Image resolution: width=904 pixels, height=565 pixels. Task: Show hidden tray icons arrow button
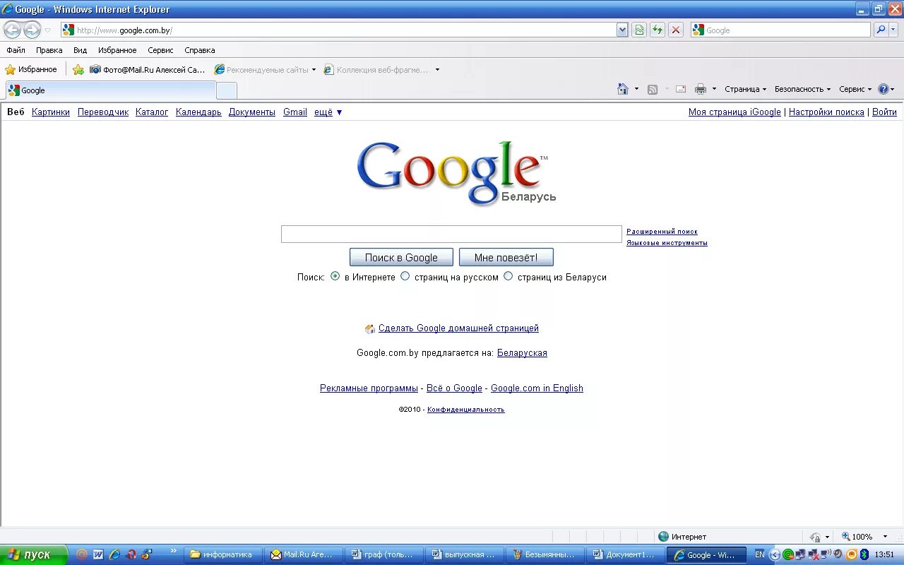click(x=775, y=554)
